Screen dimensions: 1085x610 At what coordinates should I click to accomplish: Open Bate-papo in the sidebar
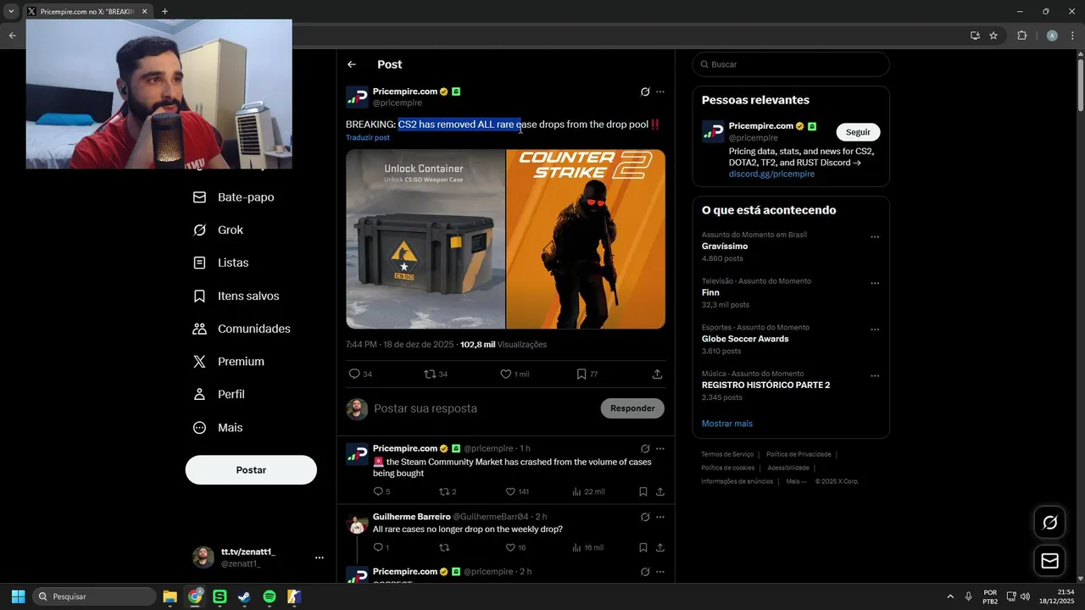click(x=233, y=197)
